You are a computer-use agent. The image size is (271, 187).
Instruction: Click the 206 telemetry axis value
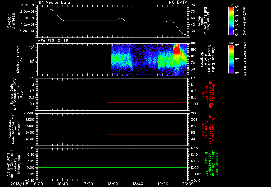click(x=194, y=120)
